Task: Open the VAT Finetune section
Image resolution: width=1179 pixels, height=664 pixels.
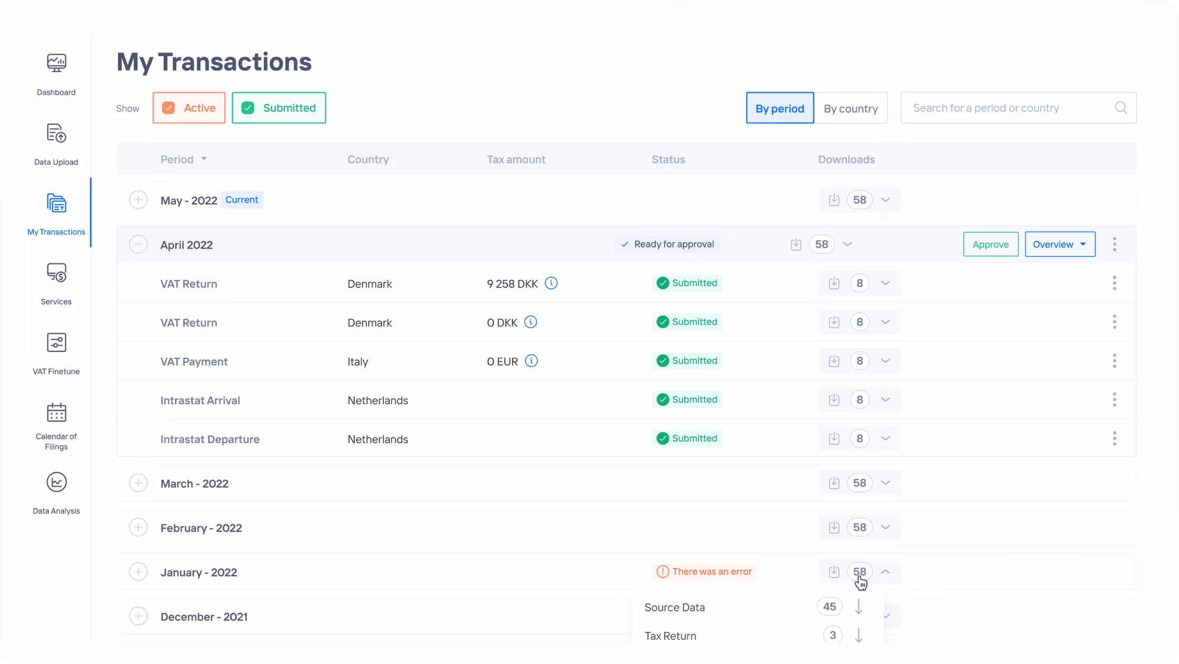Action: tap(56, 343)
